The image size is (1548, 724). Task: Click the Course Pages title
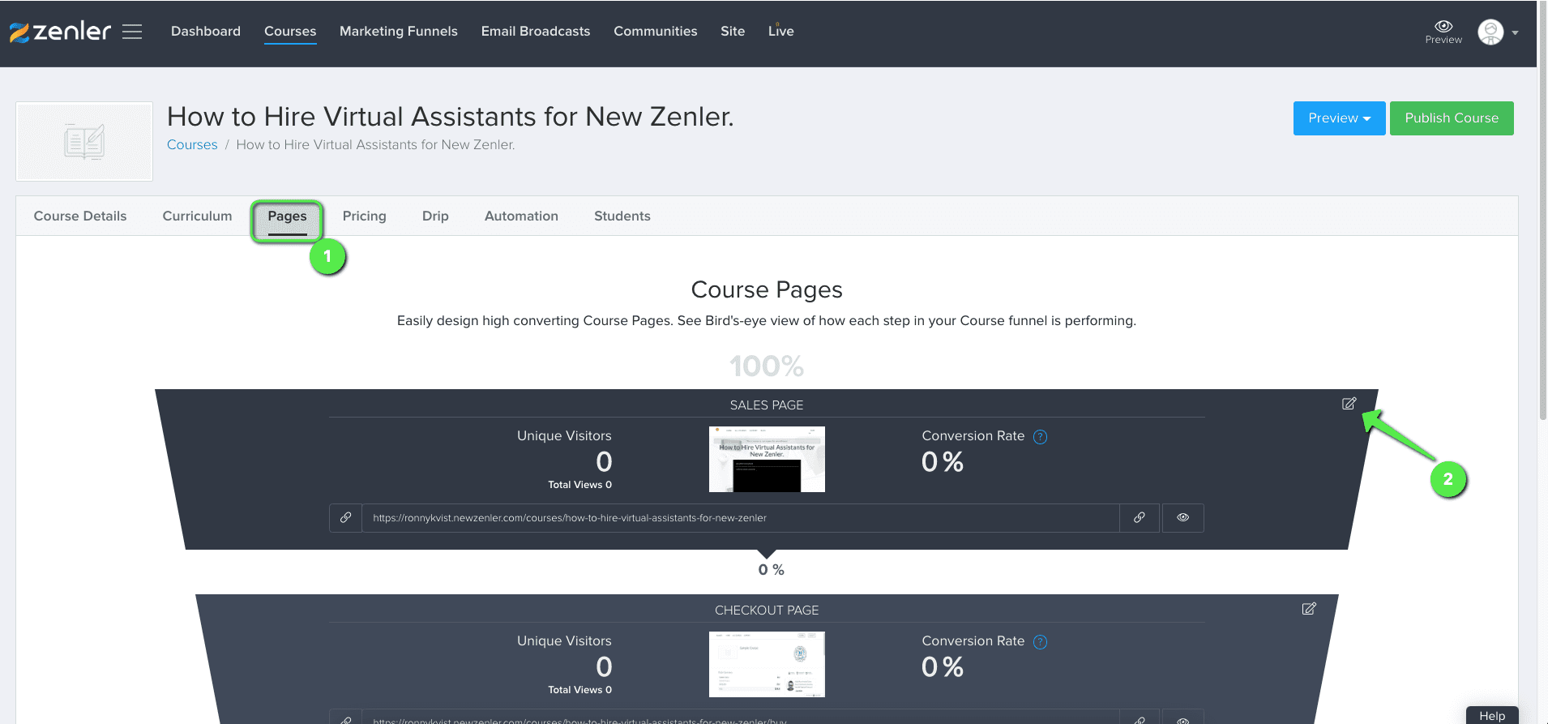[x=767, y=290]
